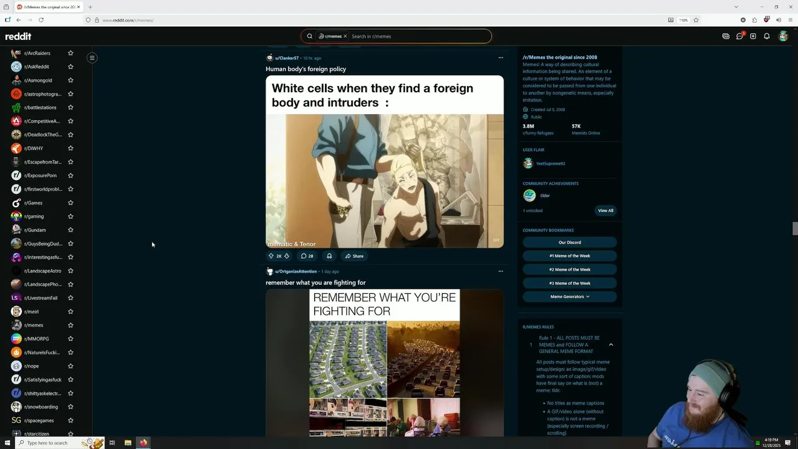Open r/LivestreamFail from the sidebar

click(x=41, y=298)
